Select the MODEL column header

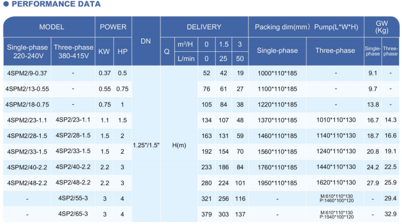coord(51,27)
